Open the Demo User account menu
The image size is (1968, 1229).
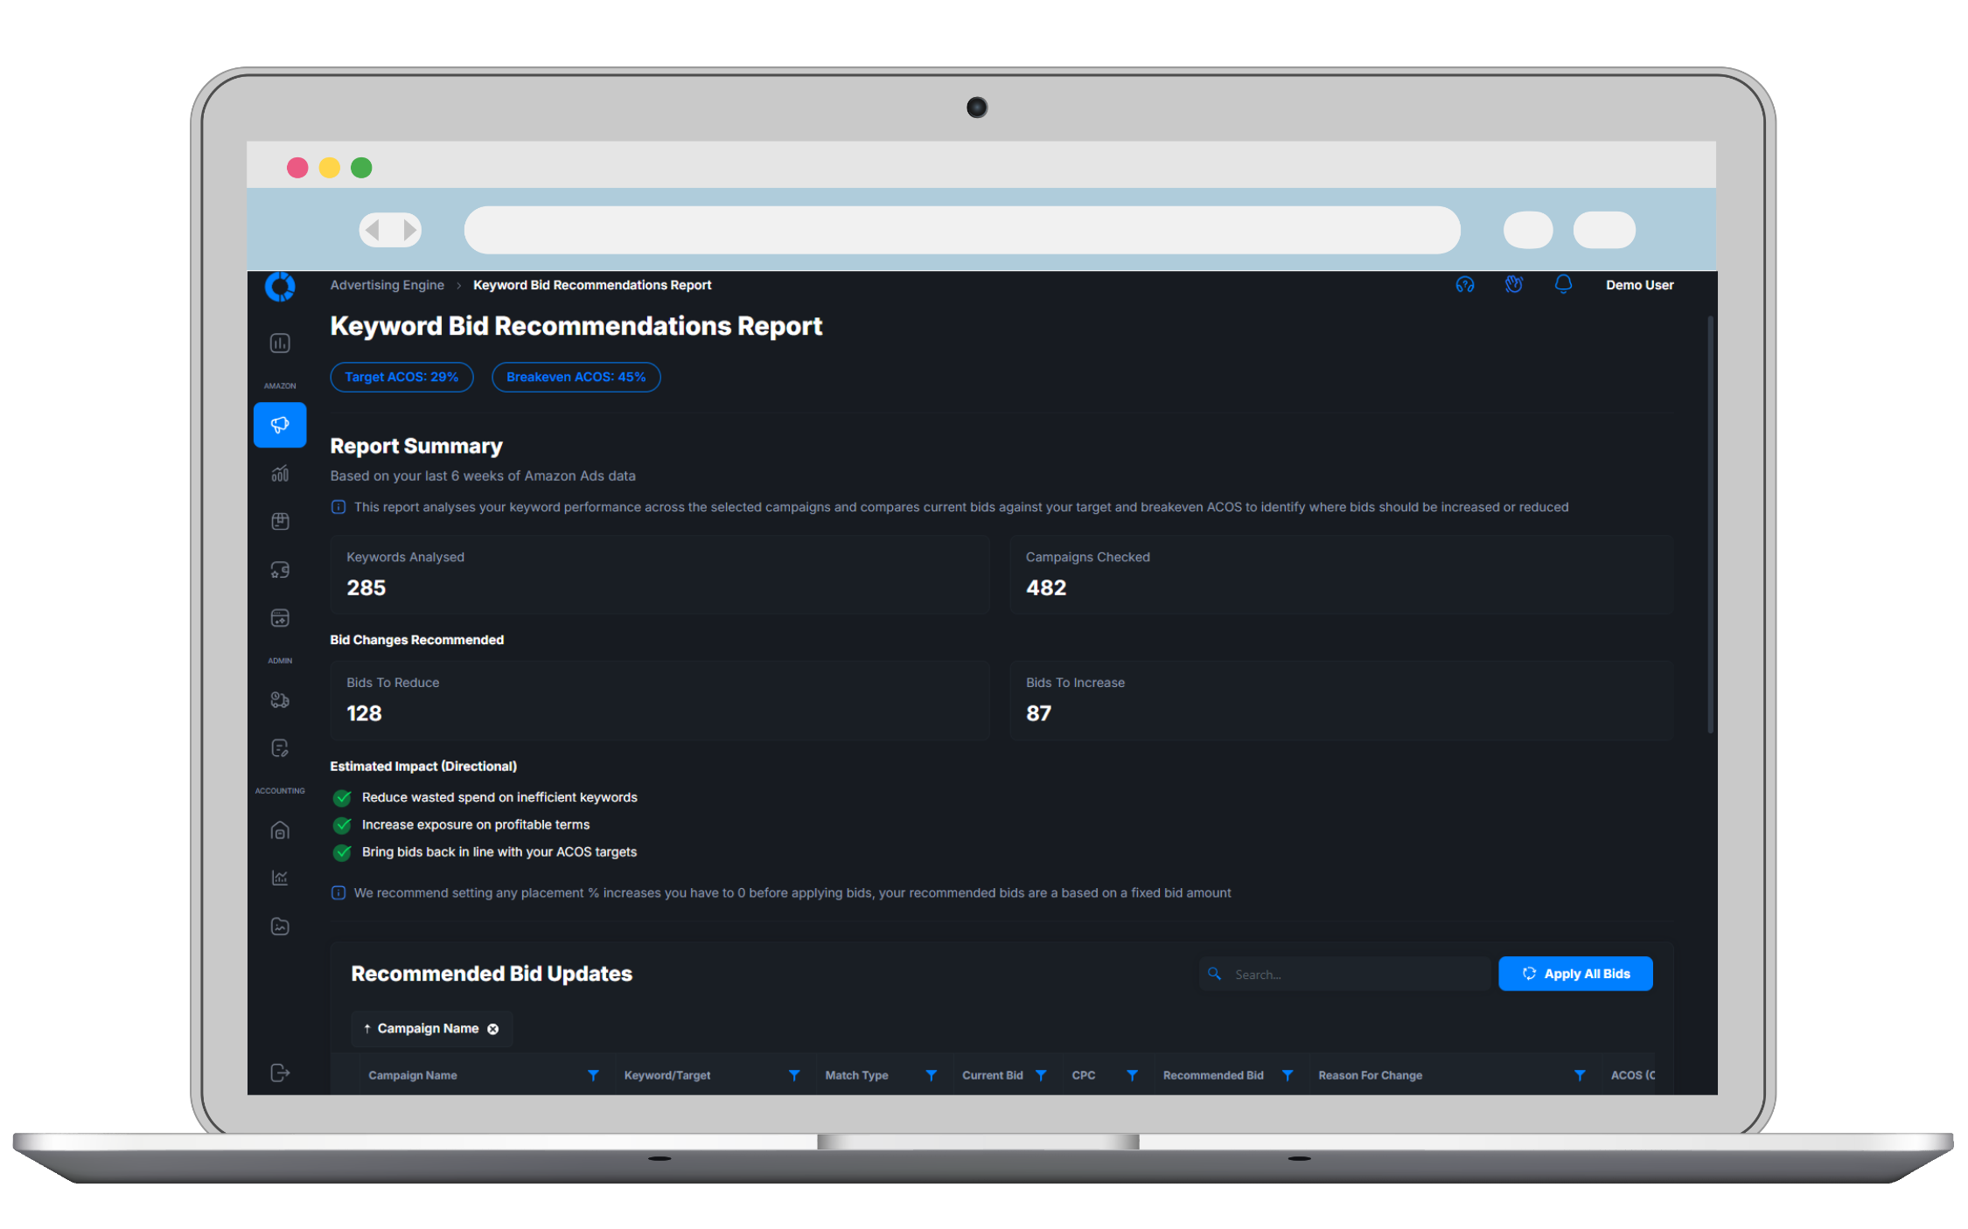click(1639, 285)
